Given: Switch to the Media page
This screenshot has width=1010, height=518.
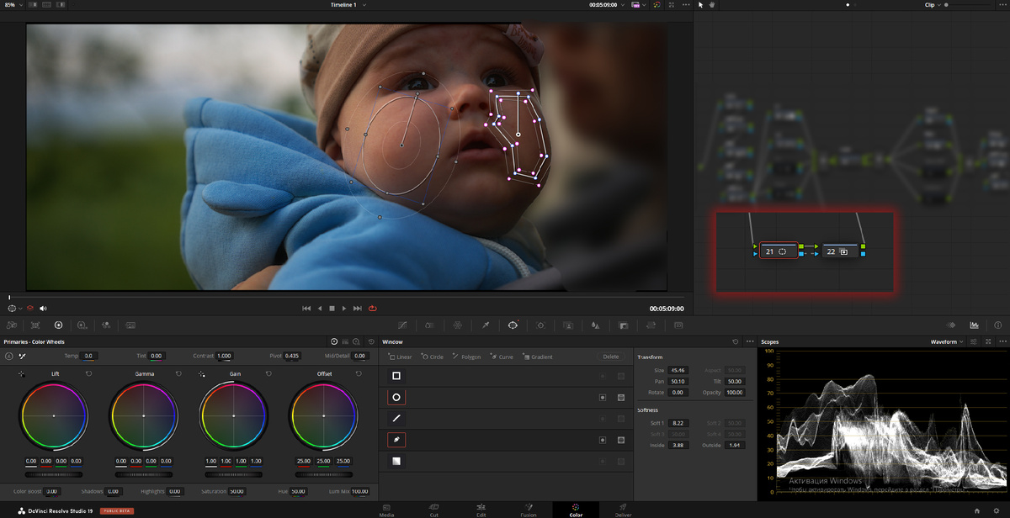Looking at the screenshot, I should (x=386, y=510).
